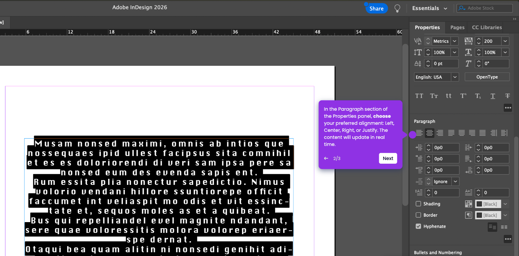This screenshot has width=519, height=256.
Task: Open the Shading color [Black] dropdown arrow
Action: click(505, 204)
